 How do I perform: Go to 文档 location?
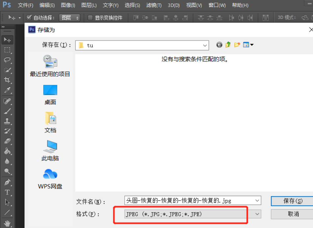(50, 122)
